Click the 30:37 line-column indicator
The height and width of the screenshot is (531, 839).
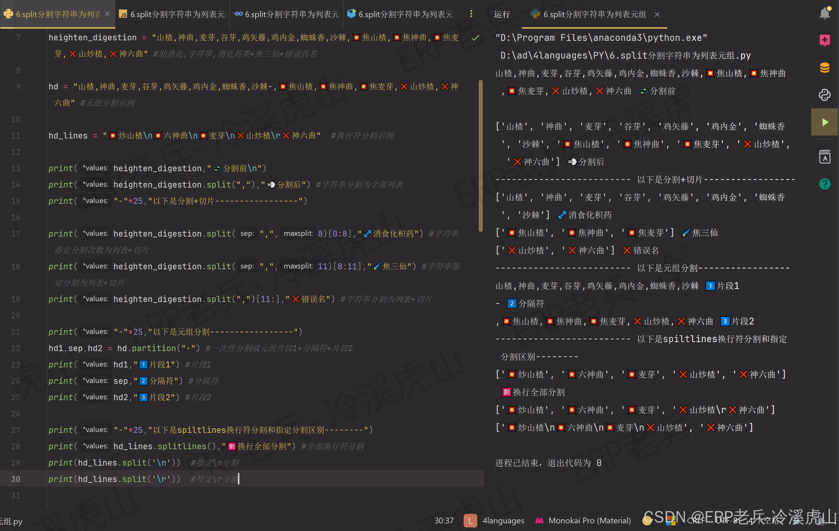[444, 521]
